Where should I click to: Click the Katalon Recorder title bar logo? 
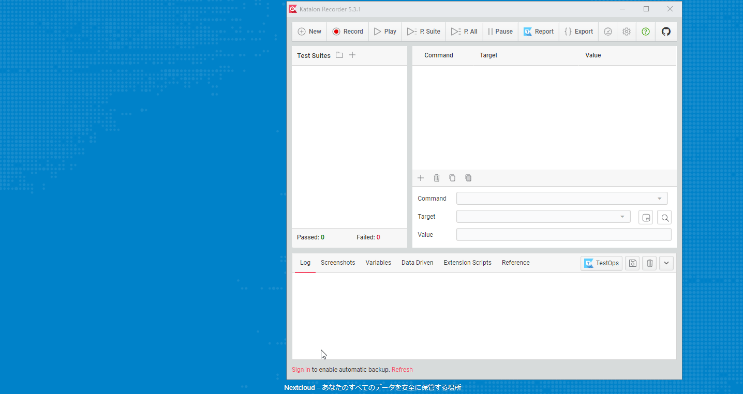tap(293, 9)
